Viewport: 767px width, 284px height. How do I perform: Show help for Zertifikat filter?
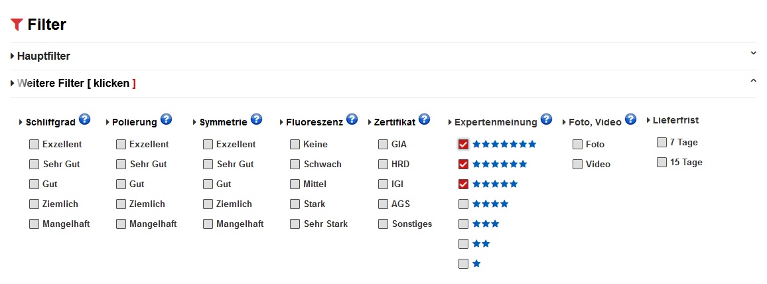(x=424, y=119)
